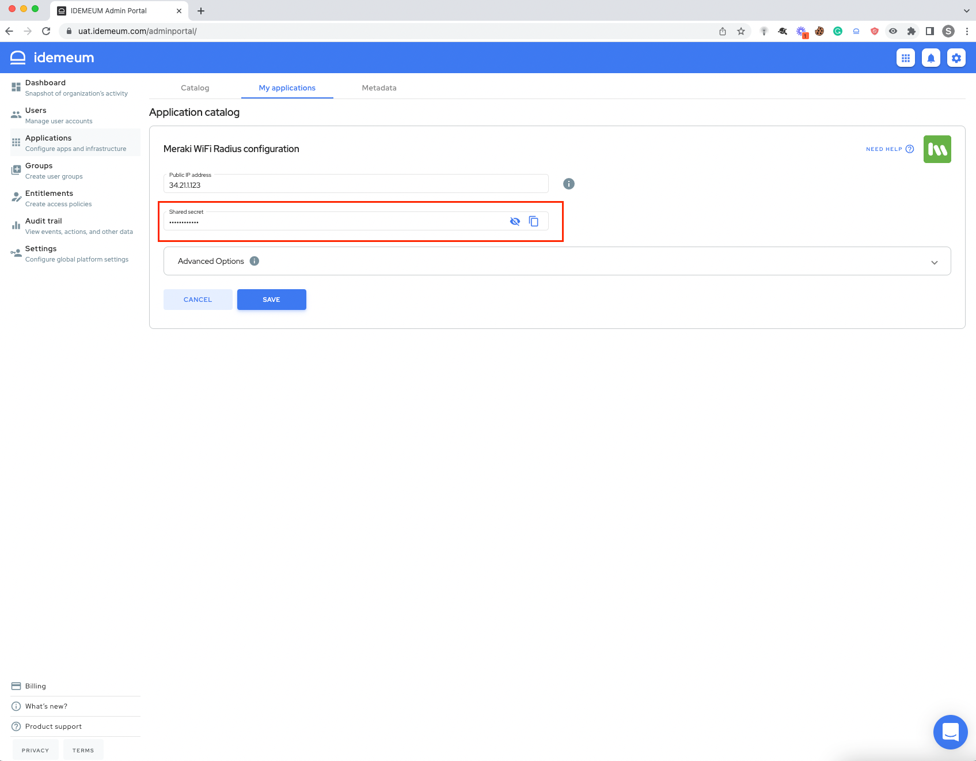The width and height of the screenshot is (976, 761).
Task: Open Entitlements in the sidebar
Action: click(75, 198)
